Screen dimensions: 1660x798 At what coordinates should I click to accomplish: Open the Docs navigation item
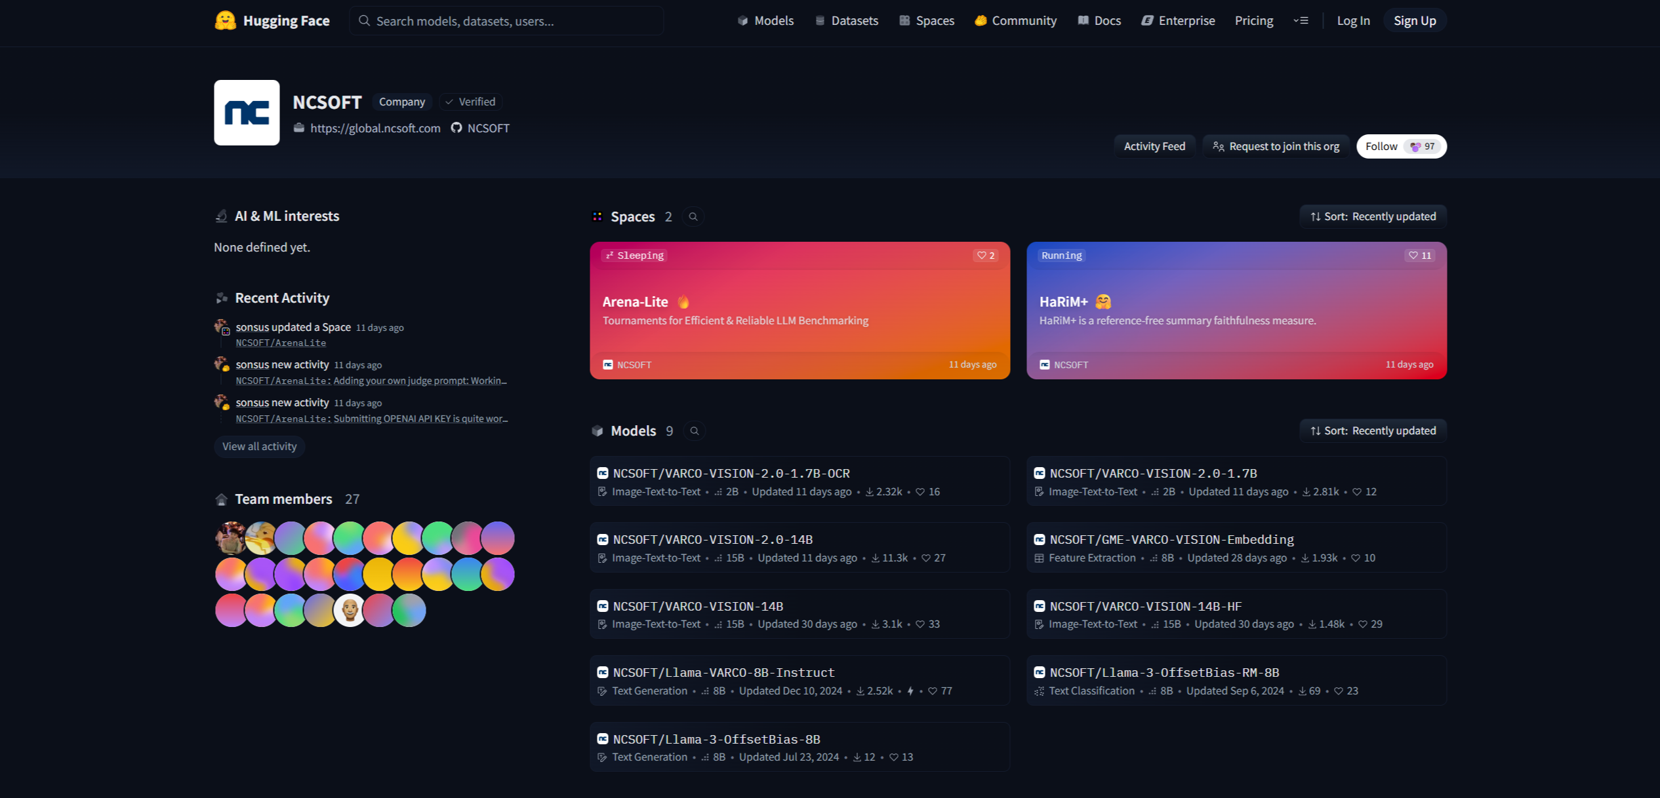click(1099, 20)
